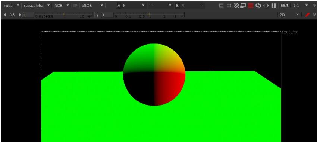Click the gamma slider handle

[x=149, y=14]
